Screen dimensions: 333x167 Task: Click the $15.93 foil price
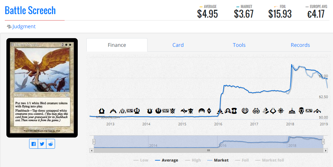280,14
